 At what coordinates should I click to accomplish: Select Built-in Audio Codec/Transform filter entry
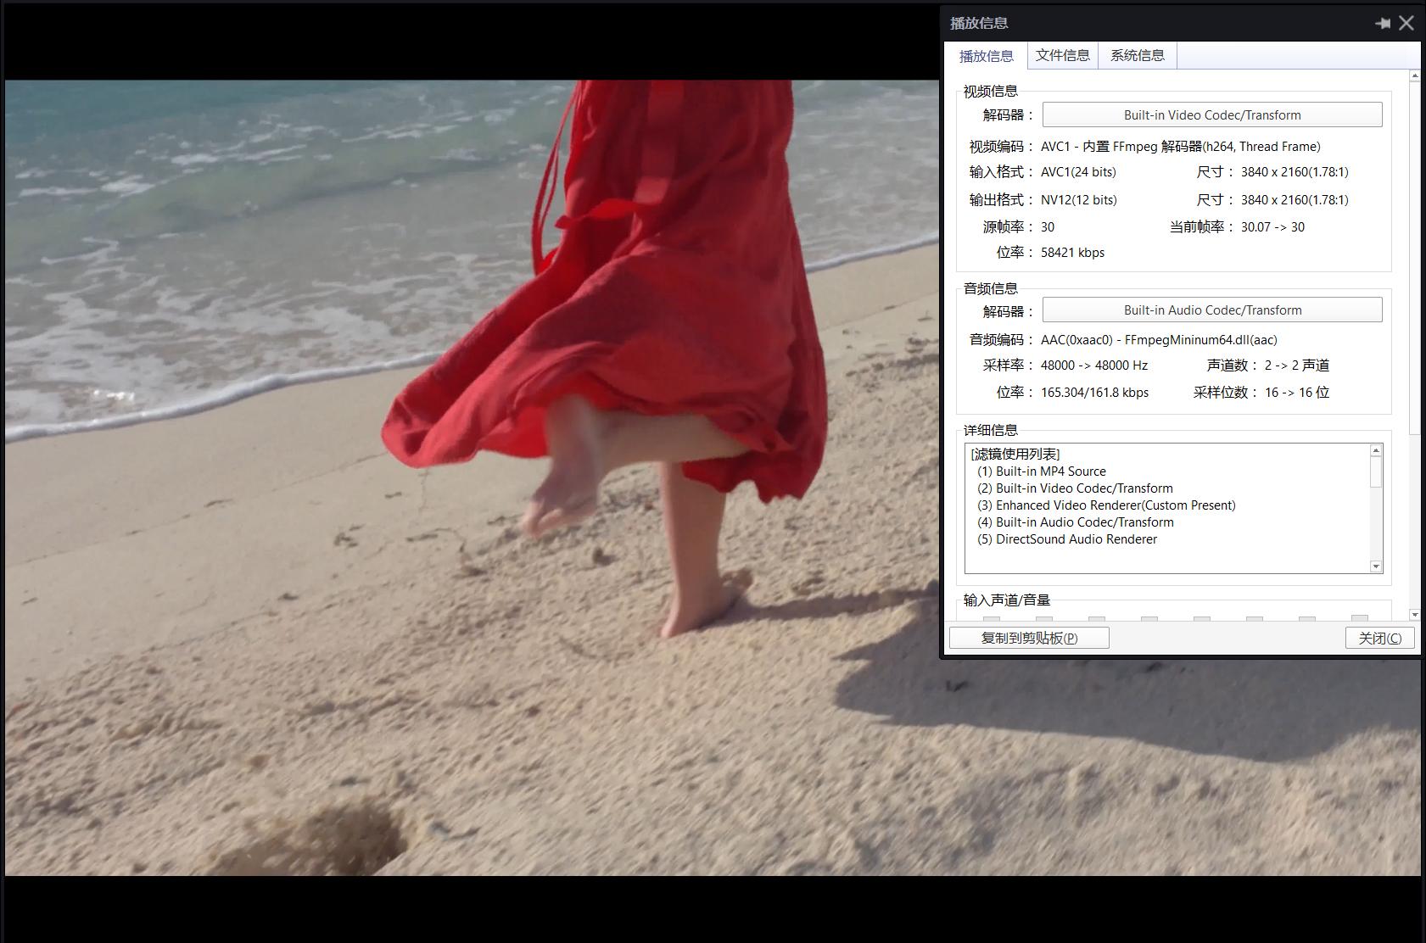(1076, 522)
